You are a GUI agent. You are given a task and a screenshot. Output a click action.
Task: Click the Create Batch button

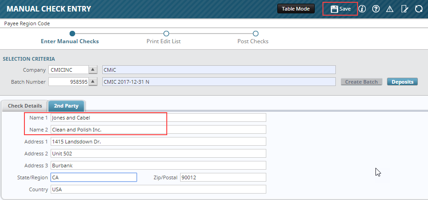click(361, 82)
